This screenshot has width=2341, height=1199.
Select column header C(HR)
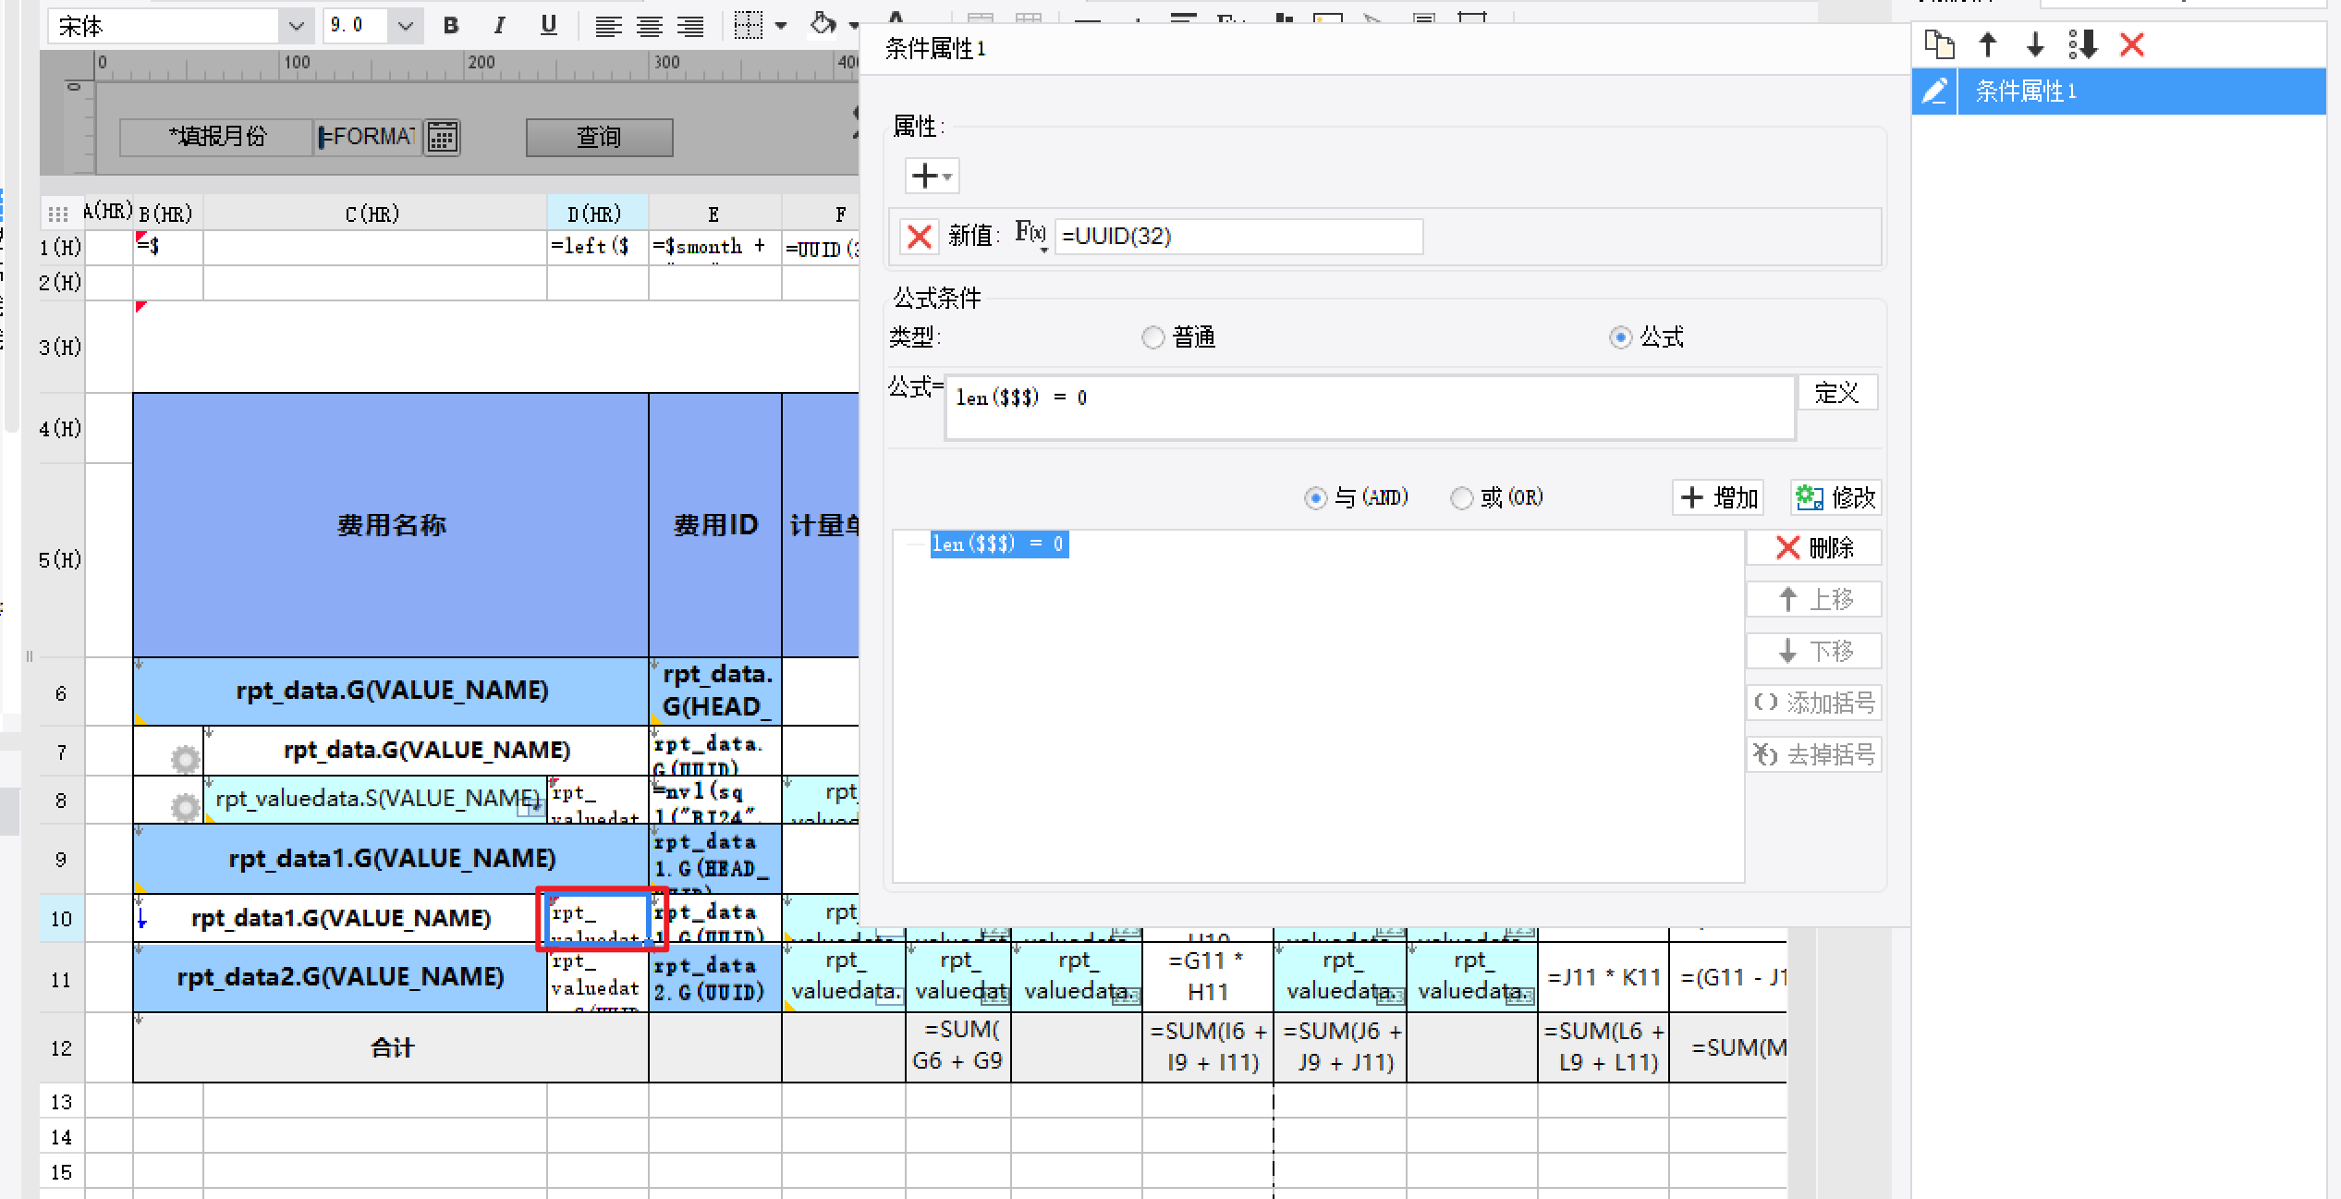(374, 214)
